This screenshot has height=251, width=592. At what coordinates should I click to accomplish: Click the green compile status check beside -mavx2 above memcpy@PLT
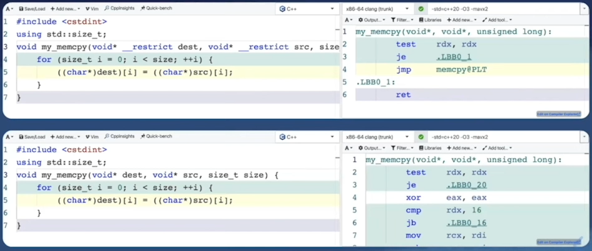coord(421,9)
